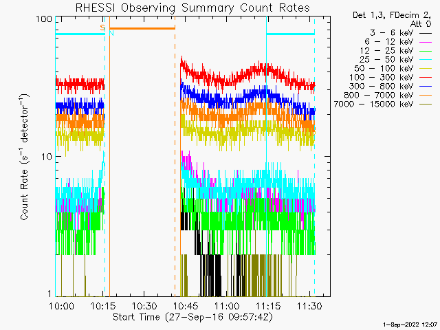Screen dimensions: 440x330
Task: Click the '10:00' x-axis tick label
Action: (x=61, y=306)
